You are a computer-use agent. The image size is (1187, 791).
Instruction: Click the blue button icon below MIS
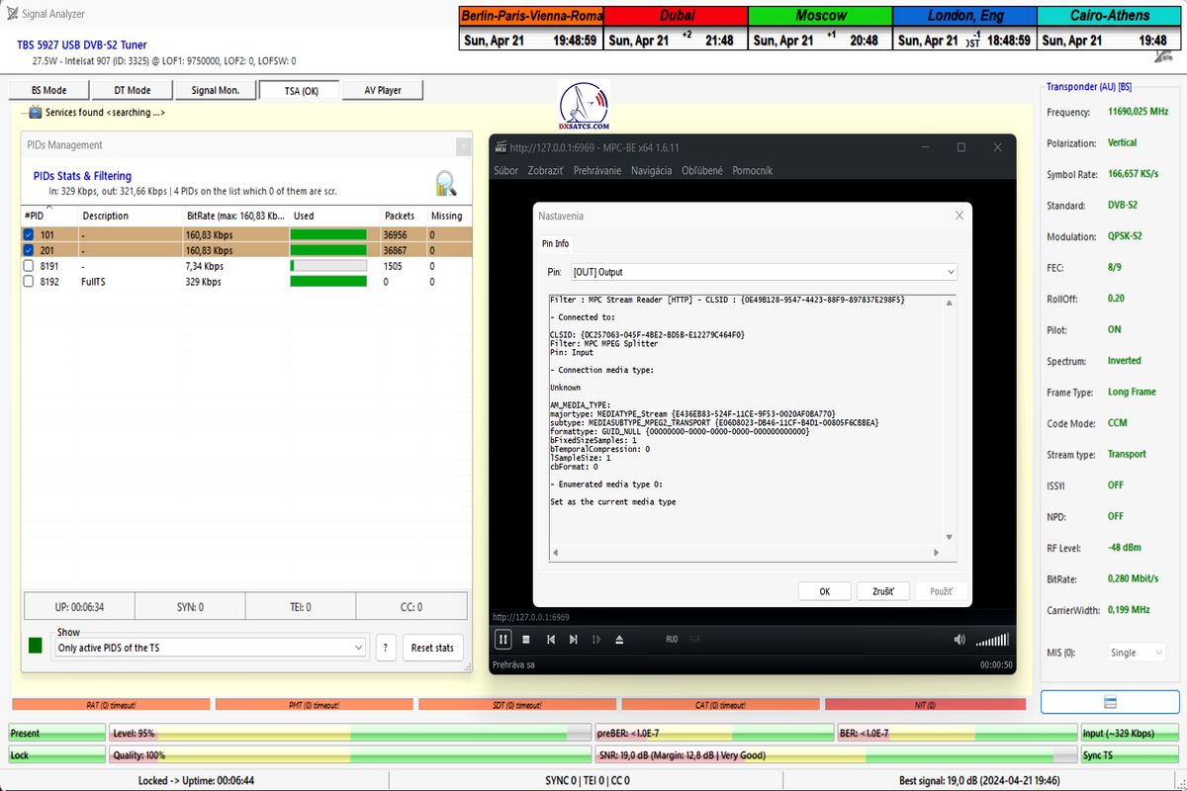1110,702
